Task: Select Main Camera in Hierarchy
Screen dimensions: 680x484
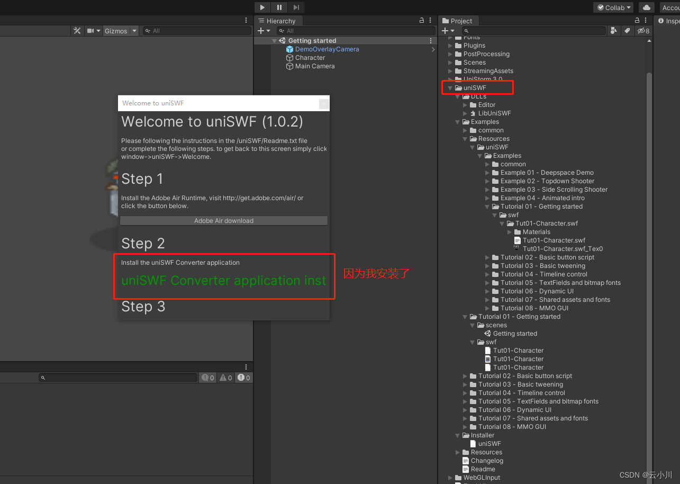Action: click(315, 66)
